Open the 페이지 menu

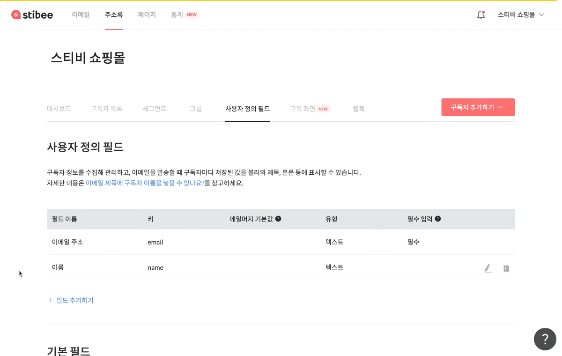point(147,15)
